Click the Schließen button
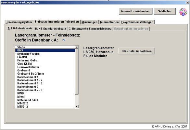The width and height of the screenshot is (190, 130). pyautogui.click(x=165, y=11)
